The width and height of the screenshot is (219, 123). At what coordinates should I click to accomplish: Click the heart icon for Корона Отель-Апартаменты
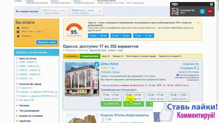pos(106,119)
